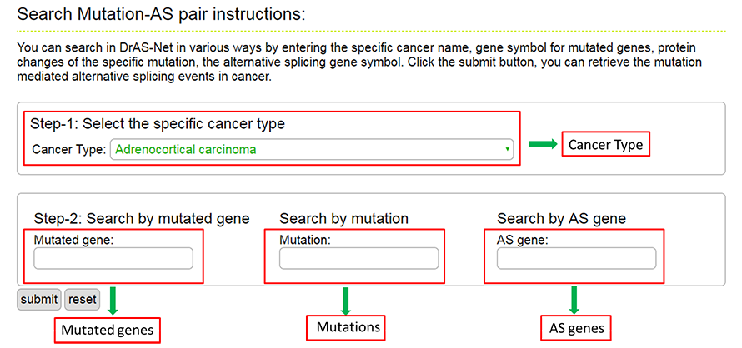
Task: Click the green down arrow under Mutation field
Action: coord(345,299)
